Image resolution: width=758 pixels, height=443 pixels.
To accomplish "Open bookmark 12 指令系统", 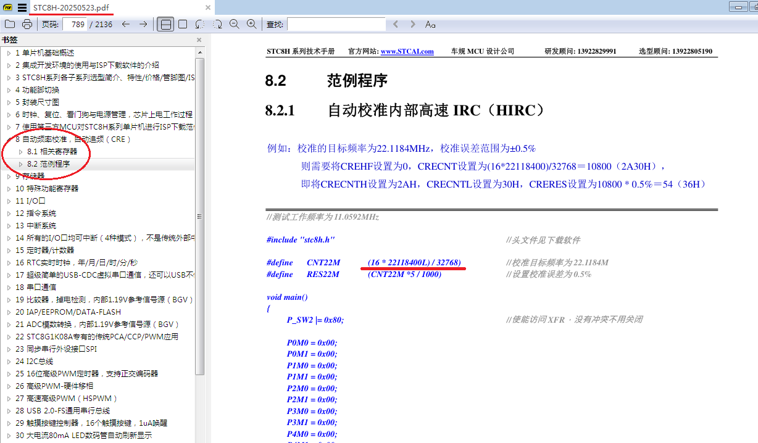I will pos(36,213).
